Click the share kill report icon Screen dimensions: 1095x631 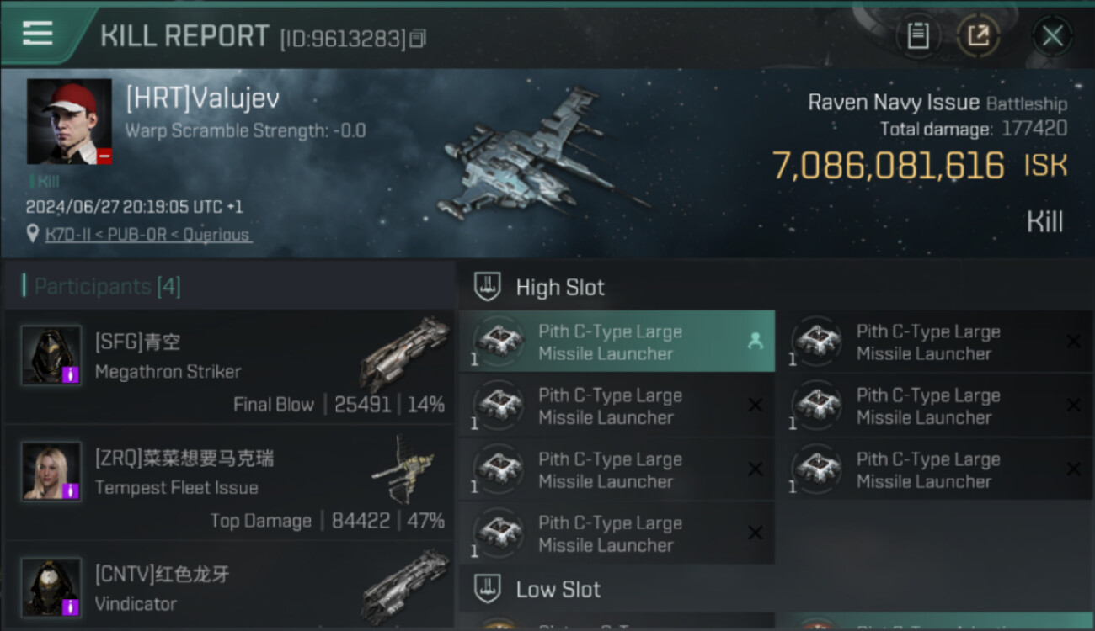point(978,36)
